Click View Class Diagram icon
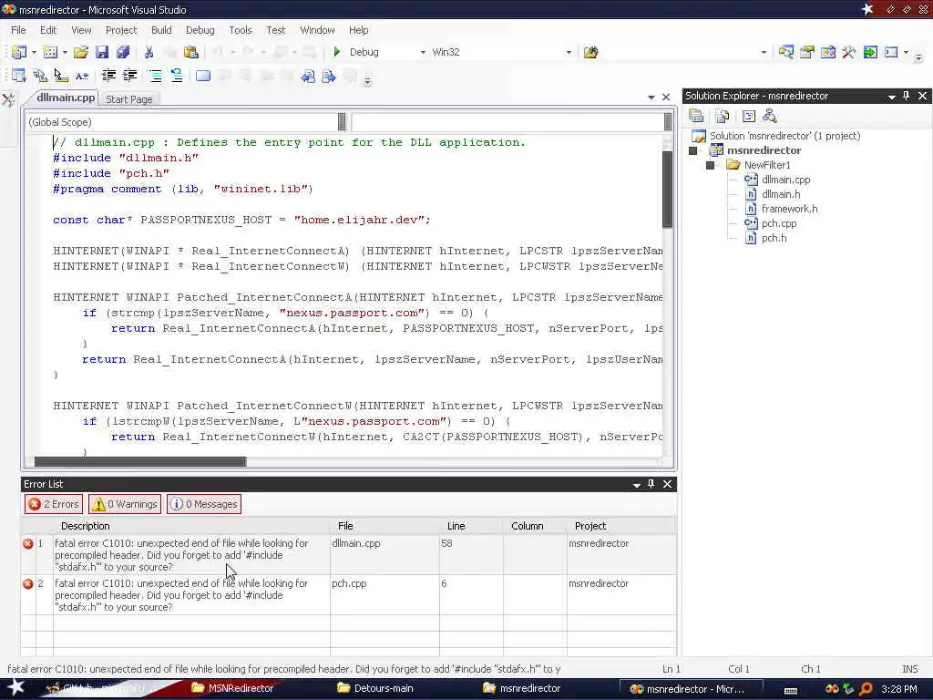 click(769, 116)
